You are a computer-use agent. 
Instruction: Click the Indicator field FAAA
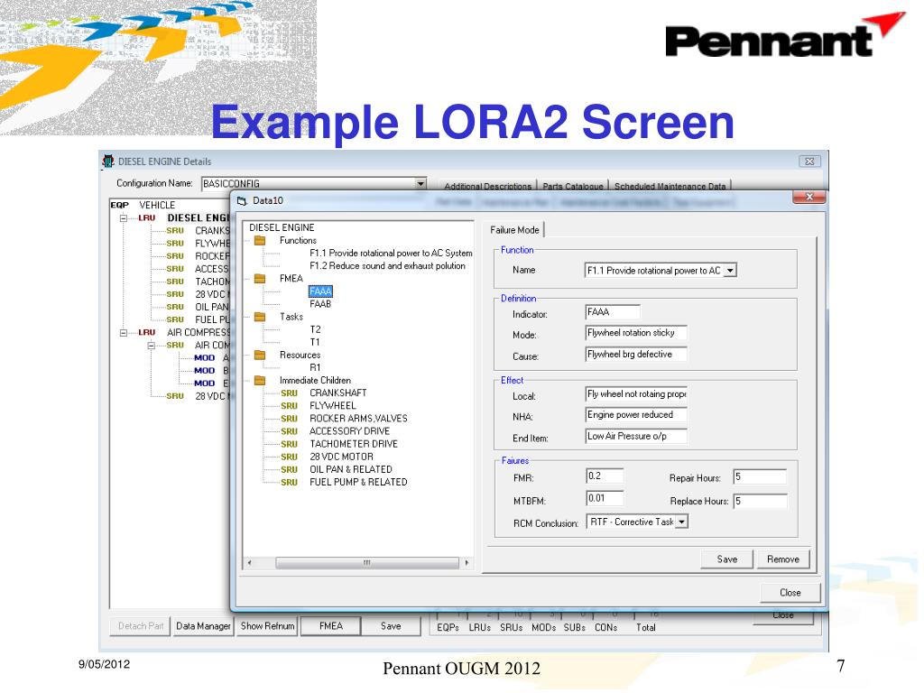click(613, 312)
